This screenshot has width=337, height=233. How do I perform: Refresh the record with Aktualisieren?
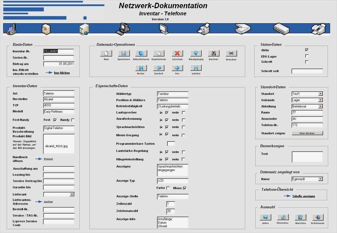click(141, 53)
